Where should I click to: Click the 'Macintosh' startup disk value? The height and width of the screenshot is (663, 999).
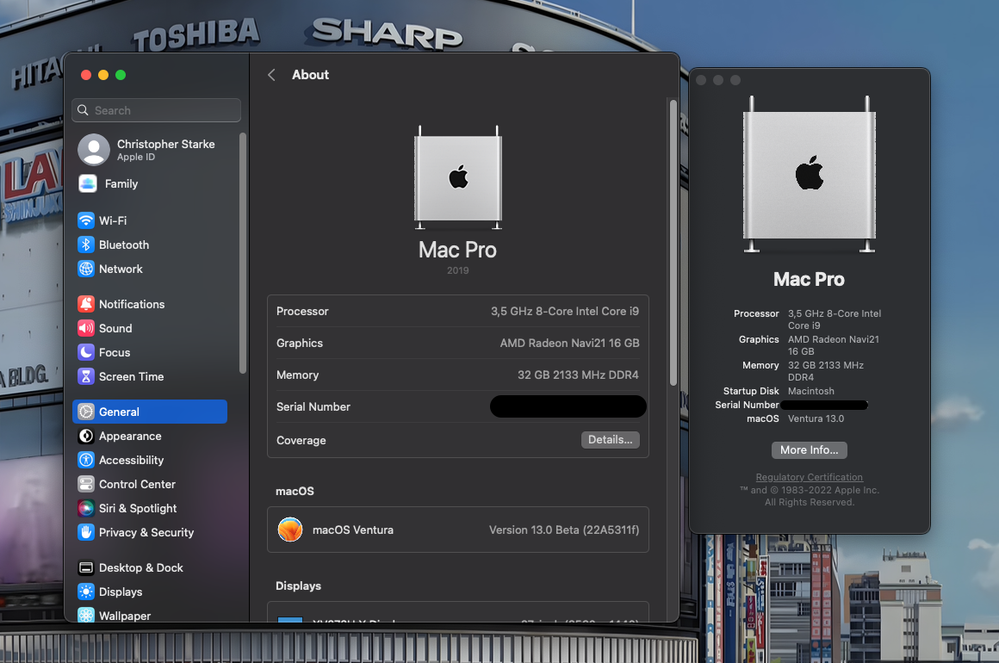811,391
